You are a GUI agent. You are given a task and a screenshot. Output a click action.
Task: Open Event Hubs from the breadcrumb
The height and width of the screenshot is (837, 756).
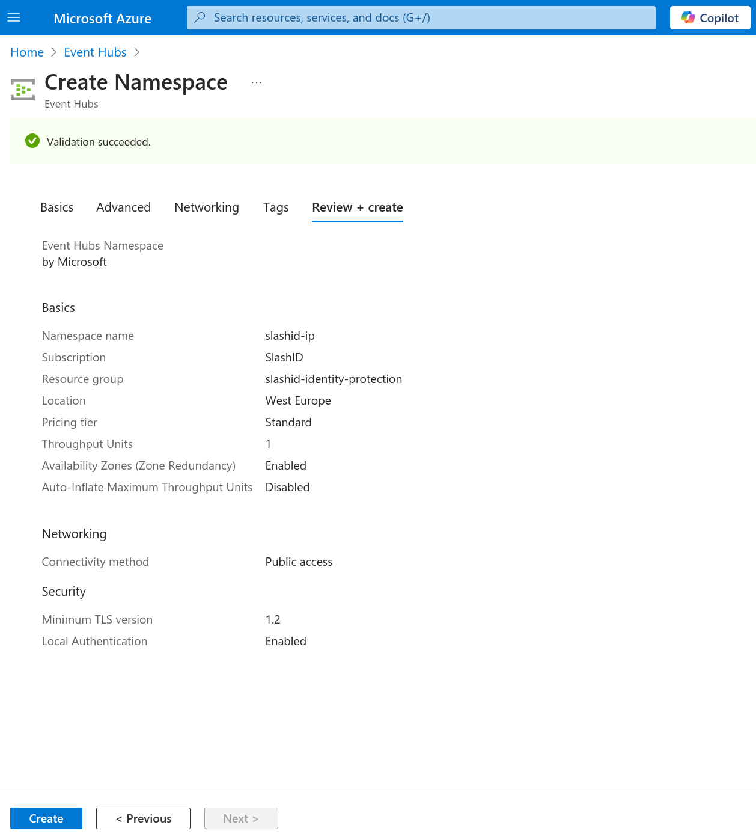point(95,52)
